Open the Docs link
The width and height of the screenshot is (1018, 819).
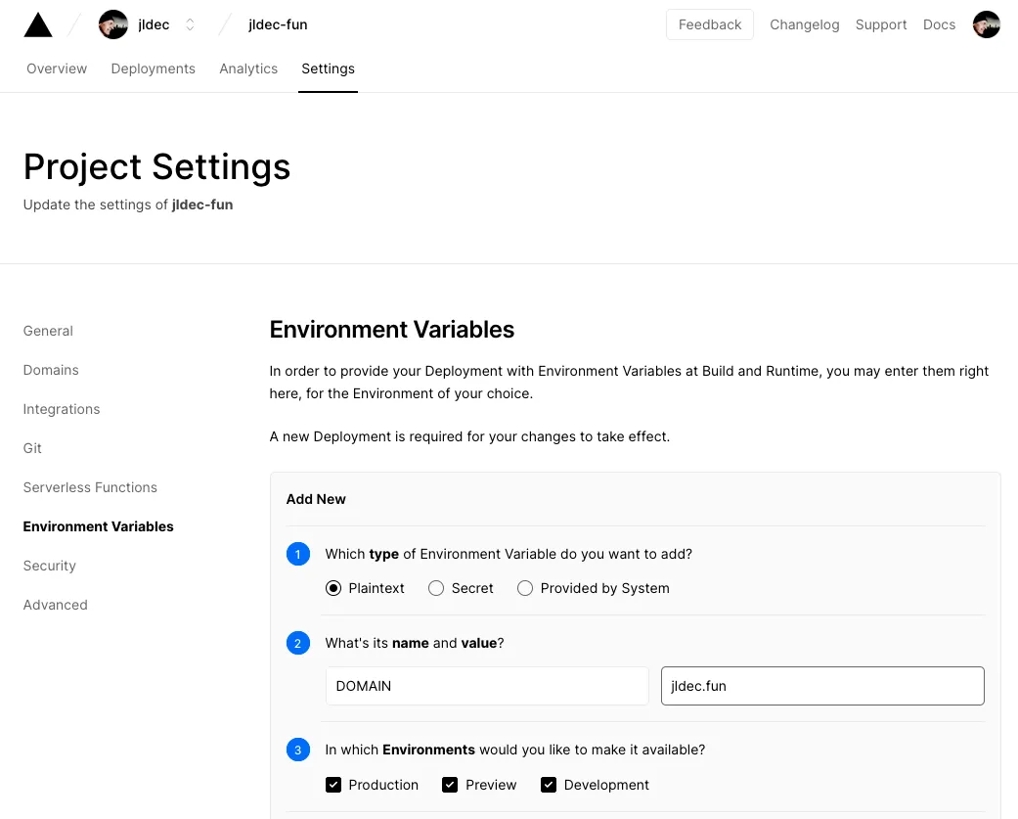[939, 24]
